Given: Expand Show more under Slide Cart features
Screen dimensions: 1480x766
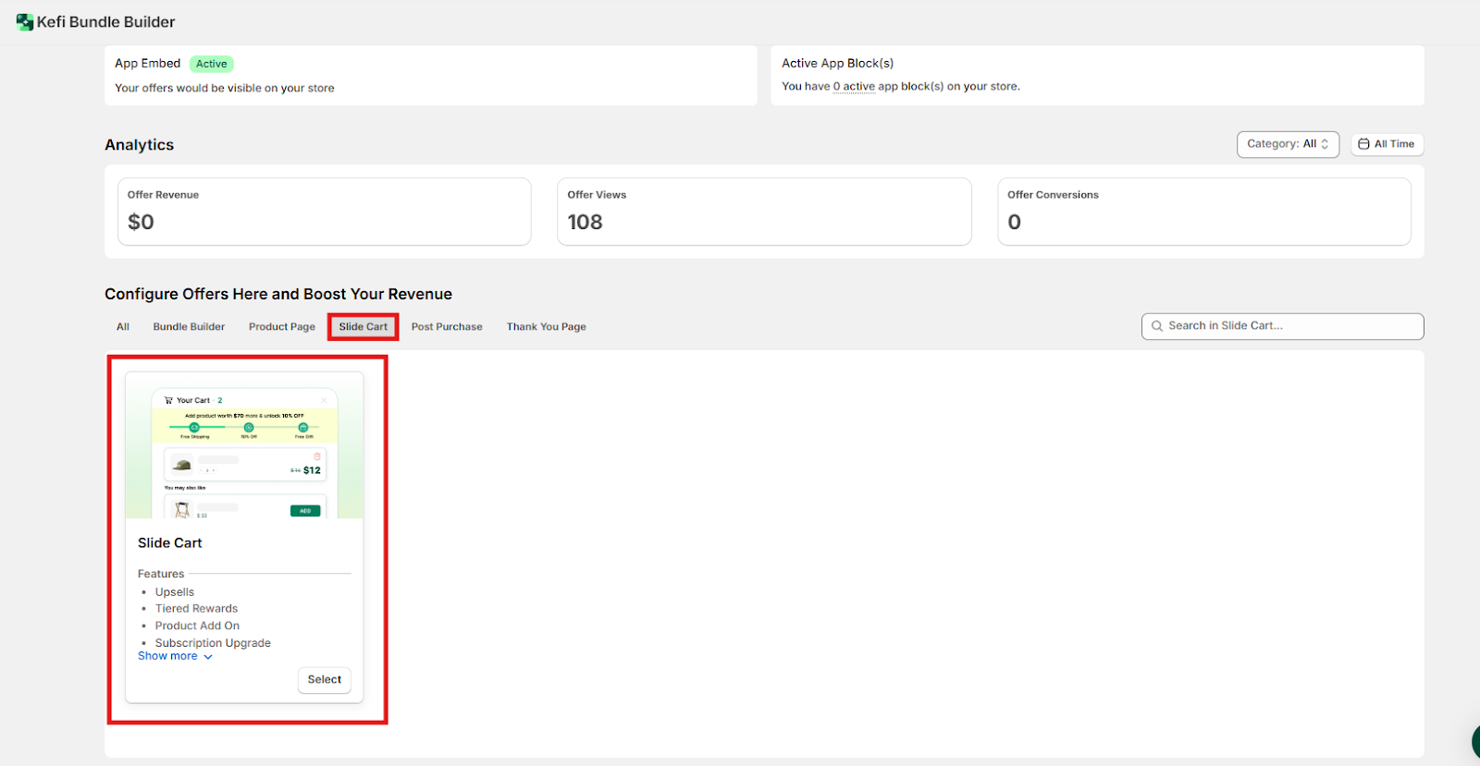Looking at the screenshot, I should (x=175, y=656).
